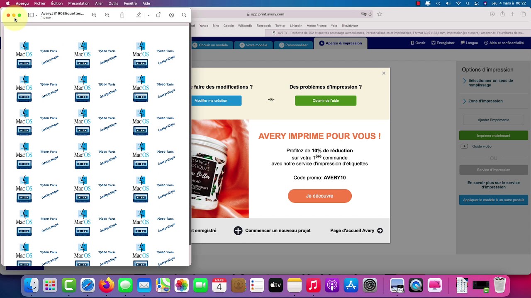Screen dimensions: 531x298
Task: Open Page d'accueil Avery link
Action: pyautogui.click(x=356, y=231)
